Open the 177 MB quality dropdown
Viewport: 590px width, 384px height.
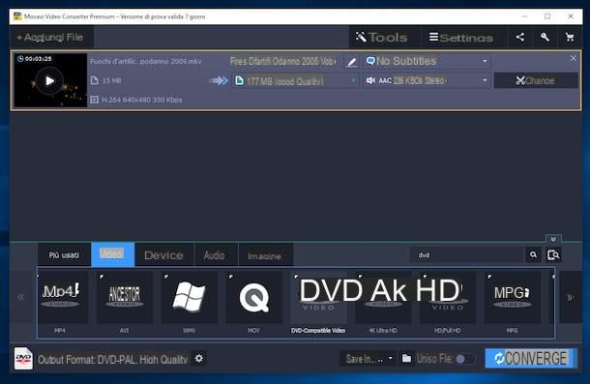(295, 80)
